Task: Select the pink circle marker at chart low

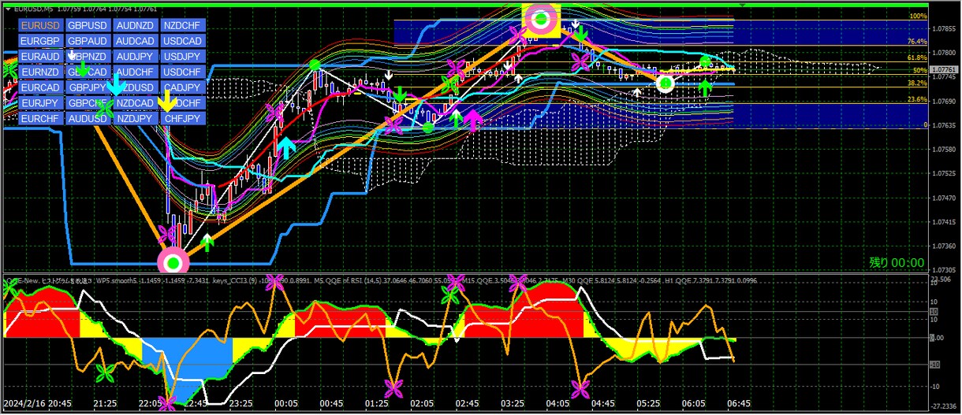Action: (173, 262)
